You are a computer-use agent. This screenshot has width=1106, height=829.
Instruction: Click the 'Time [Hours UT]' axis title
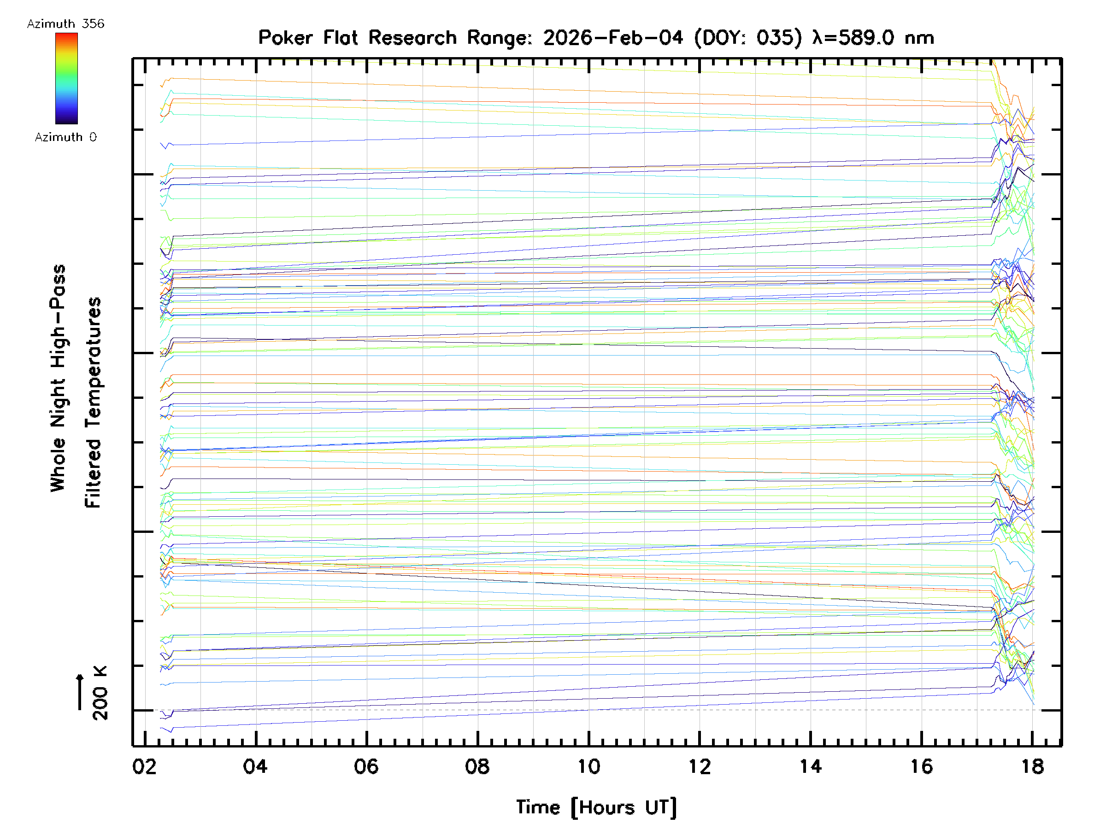pyautogui.click(x=596, y=807)
